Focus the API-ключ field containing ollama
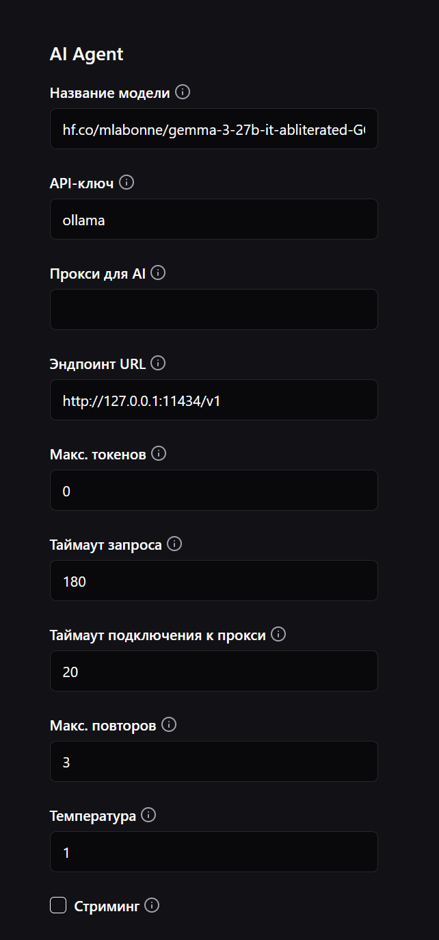The height and width of the screenshot is (940, 439). (x=213, y=219)
